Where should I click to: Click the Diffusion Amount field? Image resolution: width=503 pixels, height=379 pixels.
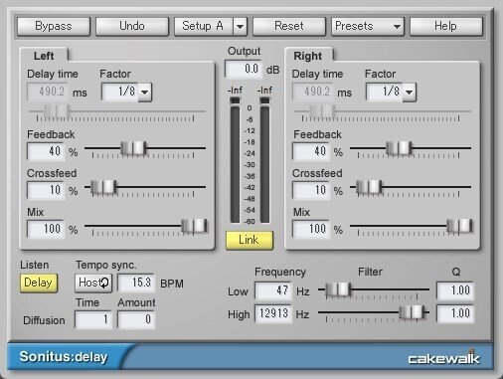click(x=136, y=319)
